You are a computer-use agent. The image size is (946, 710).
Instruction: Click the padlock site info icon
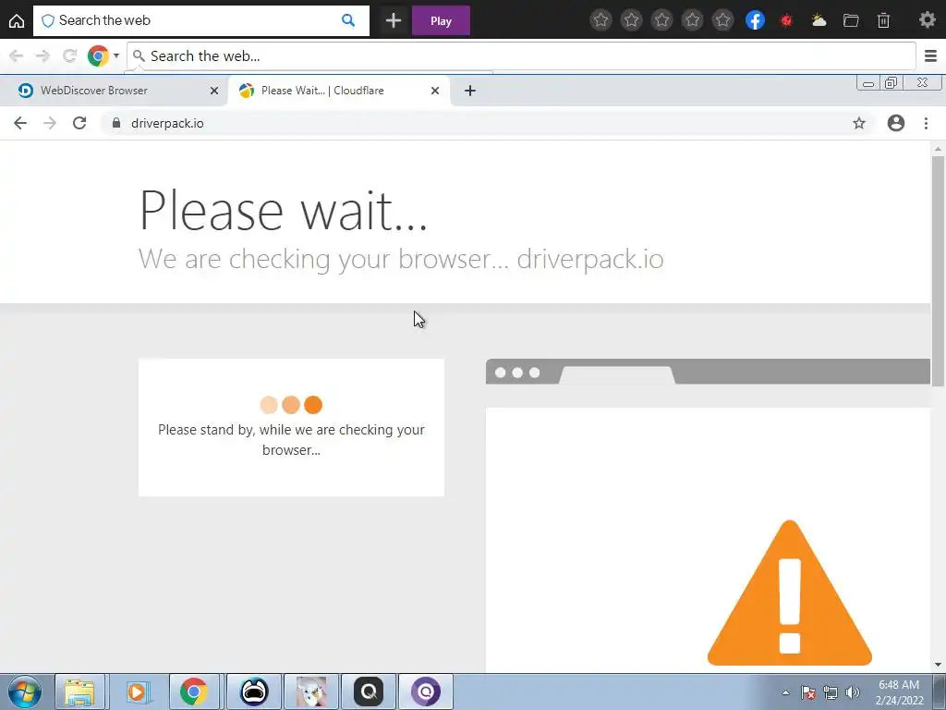click(116, 123)
